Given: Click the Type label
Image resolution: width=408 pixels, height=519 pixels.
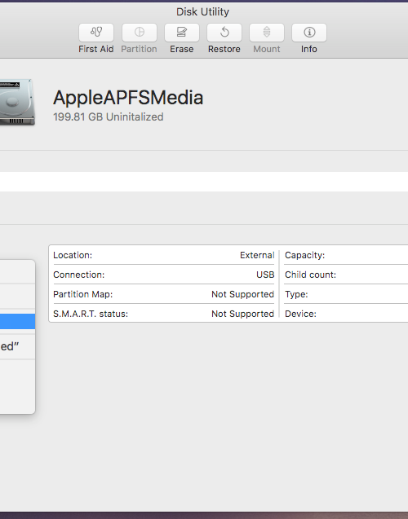Looking at the screenshot, I should (x=296, y=294).
